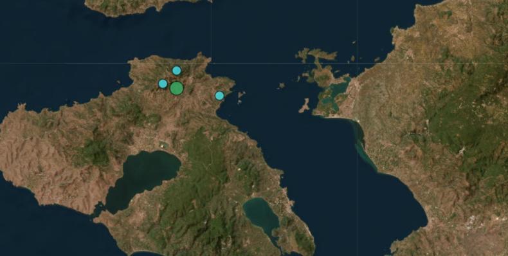The image size is (508, 256).
Task: Select the largest islet off the mainland coast
Action: click(x=319, y=69)
